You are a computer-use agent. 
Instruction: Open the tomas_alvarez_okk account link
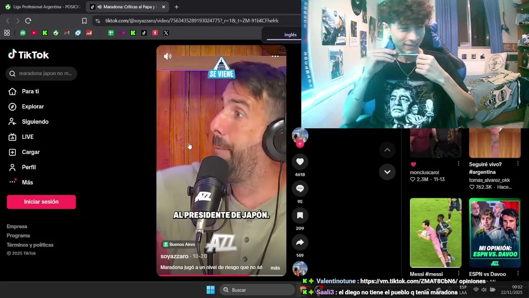pos(489,180)
